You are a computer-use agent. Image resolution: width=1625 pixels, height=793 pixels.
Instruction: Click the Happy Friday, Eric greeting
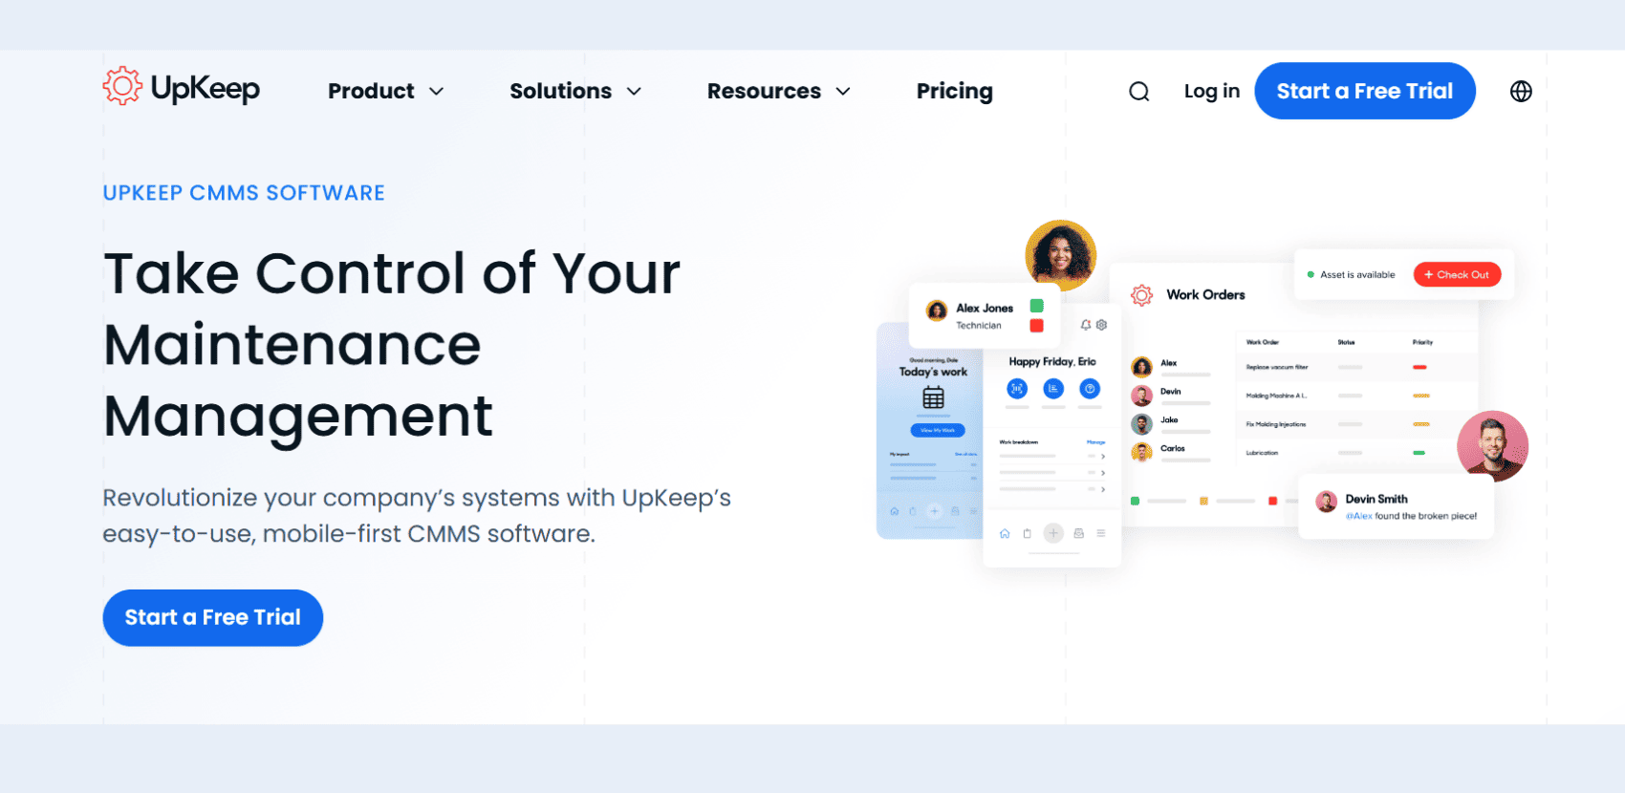coord(1052,362)
